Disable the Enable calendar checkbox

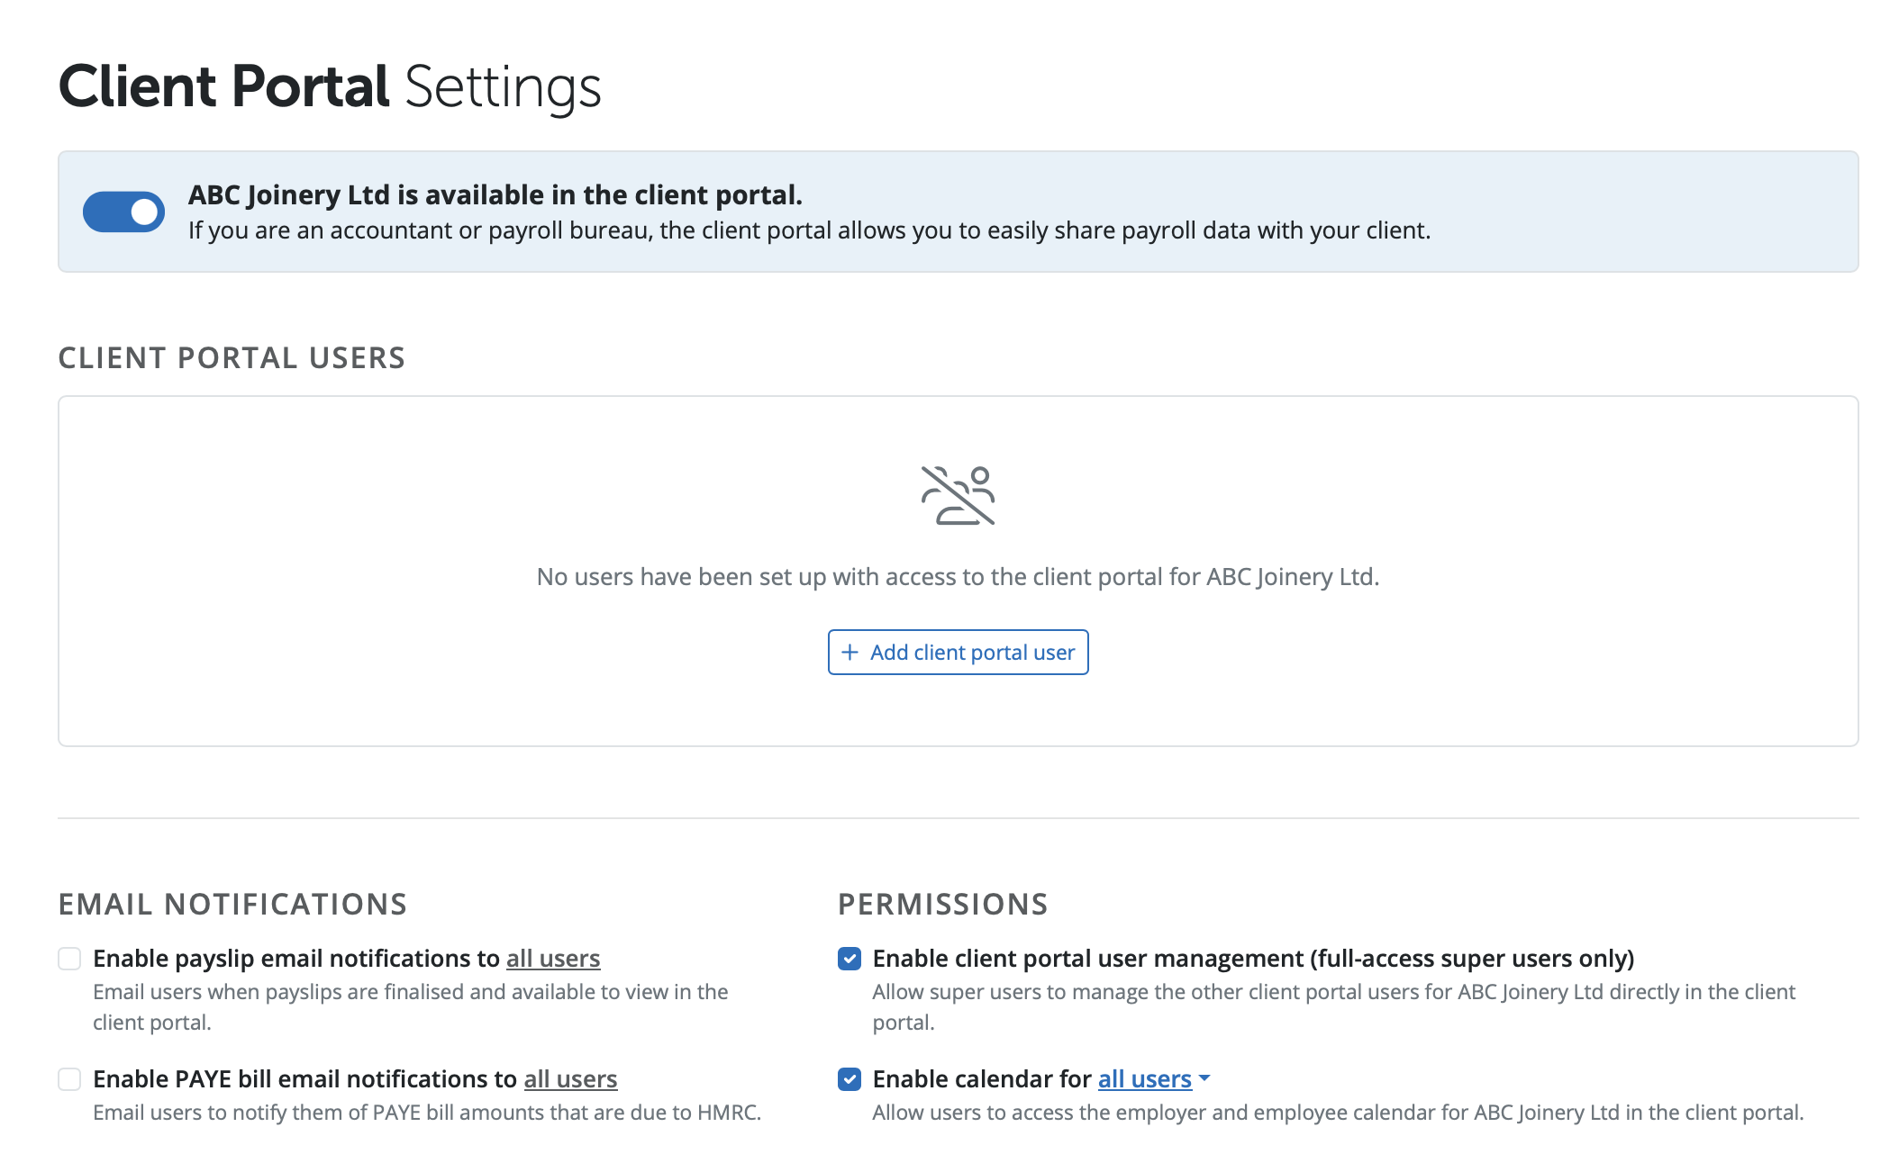(849, 1079)
